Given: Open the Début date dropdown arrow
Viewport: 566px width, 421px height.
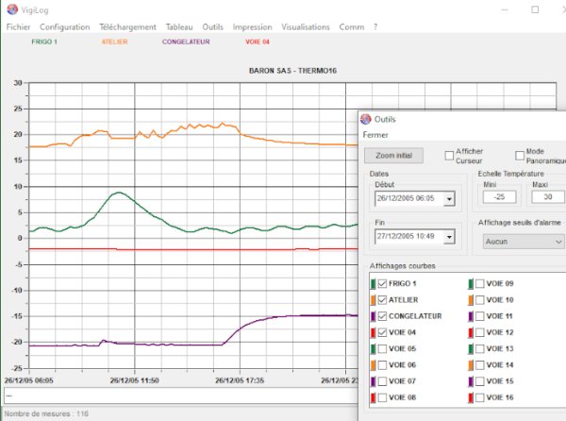Looking at the screenshot, I should [449, 198].
